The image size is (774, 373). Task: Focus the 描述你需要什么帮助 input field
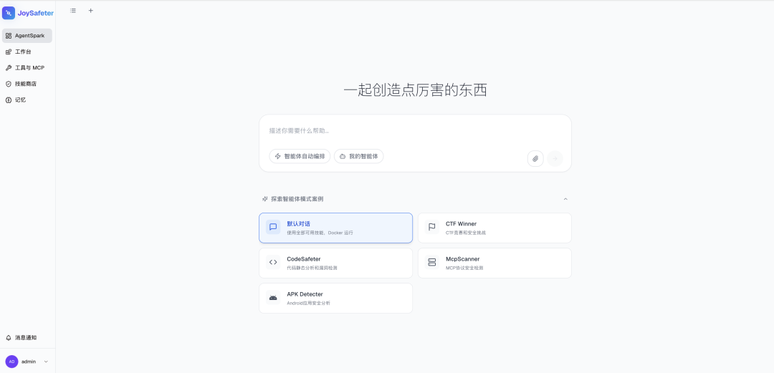pos(415,131)
